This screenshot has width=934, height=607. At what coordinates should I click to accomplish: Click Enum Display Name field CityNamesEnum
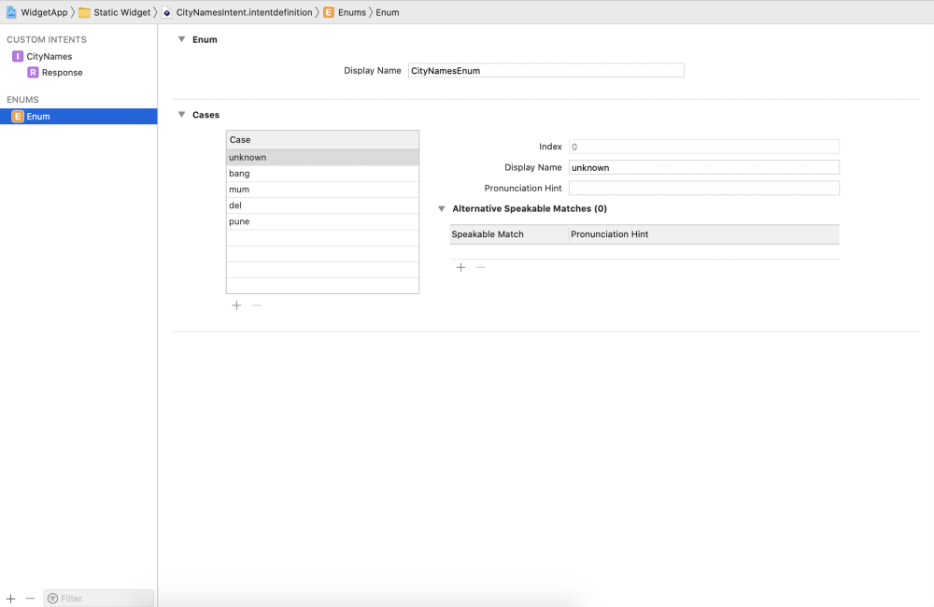point(546,70)
